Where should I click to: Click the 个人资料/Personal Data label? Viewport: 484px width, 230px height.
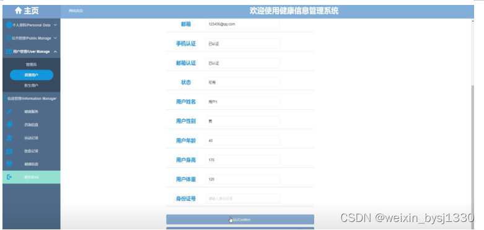pyautogui.click(x=31, y=25)
